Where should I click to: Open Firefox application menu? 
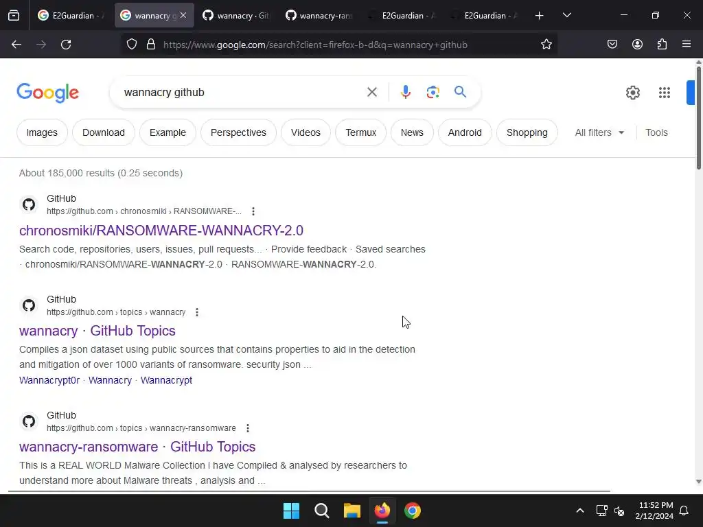coord(687,45)
